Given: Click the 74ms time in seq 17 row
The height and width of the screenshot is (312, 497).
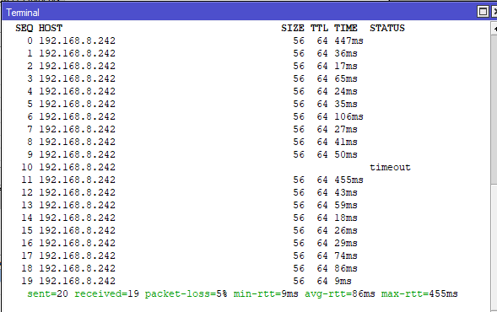Looking at the screenshot, I should click(346, 256).
